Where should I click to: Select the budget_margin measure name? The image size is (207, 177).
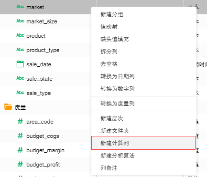click(x=45, y=150)
